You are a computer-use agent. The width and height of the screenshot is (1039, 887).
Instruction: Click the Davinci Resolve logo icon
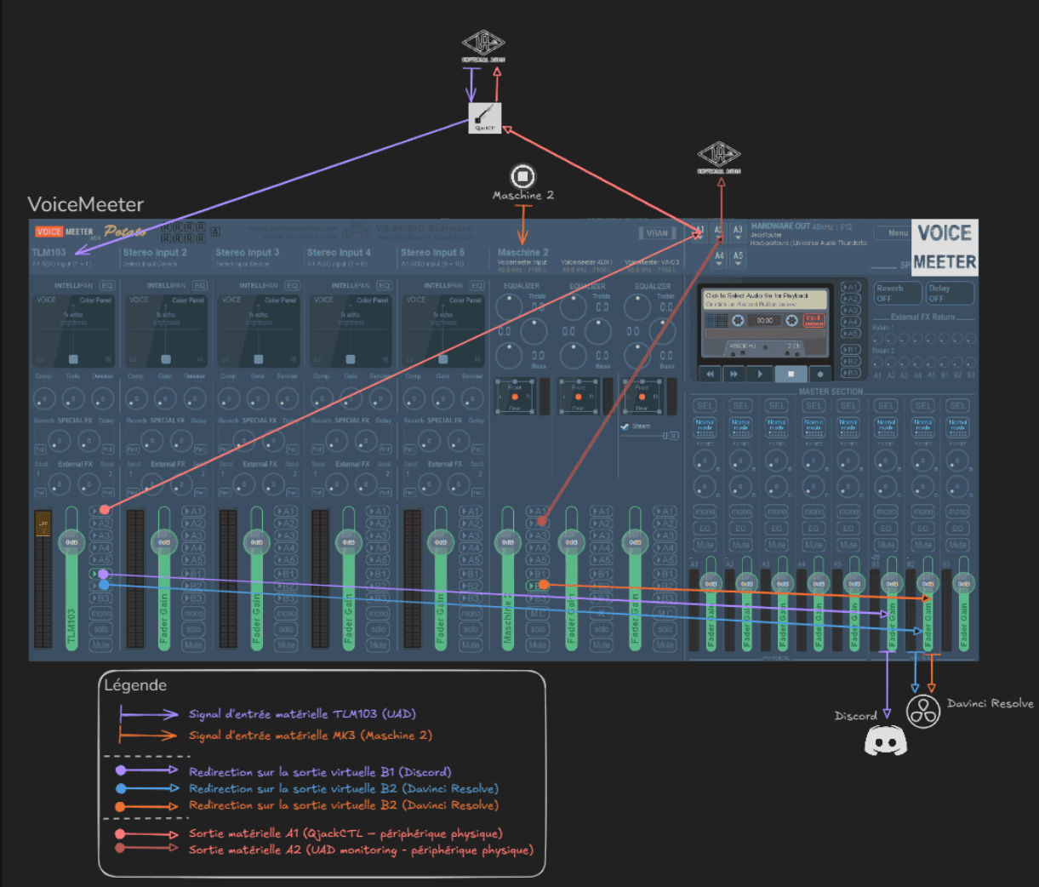click(x=922, y=711)
